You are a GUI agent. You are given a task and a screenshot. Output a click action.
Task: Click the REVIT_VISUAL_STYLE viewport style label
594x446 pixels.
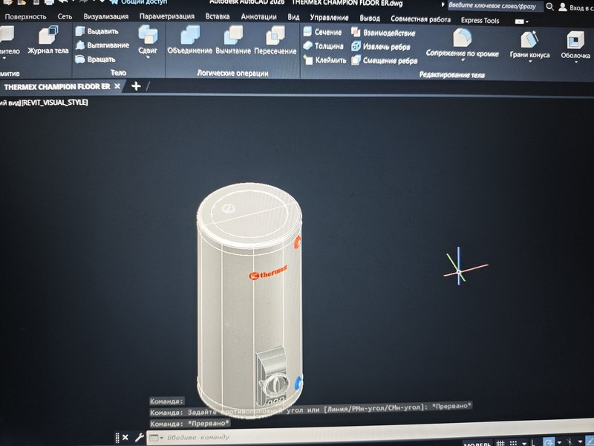pyautogui.click(x=54, y=103)
